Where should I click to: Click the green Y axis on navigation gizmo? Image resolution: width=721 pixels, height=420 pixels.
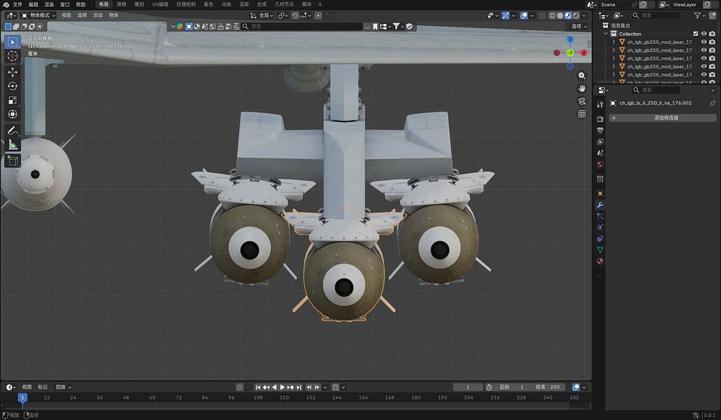pyautogui.click(x=570, y=53)
